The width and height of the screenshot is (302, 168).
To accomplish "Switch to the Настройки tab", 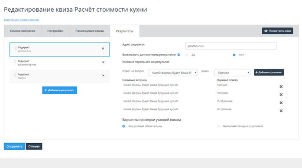I will point(55,31).
